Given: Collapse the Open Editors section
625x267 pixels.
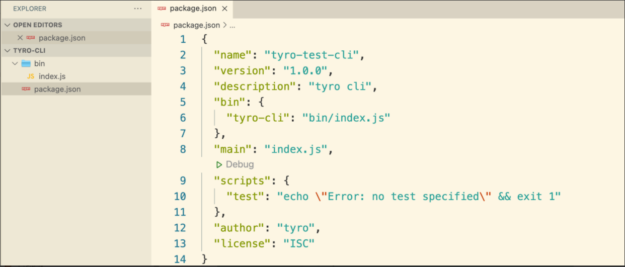Looking at the screenshot, I should [x=7, y=25].
